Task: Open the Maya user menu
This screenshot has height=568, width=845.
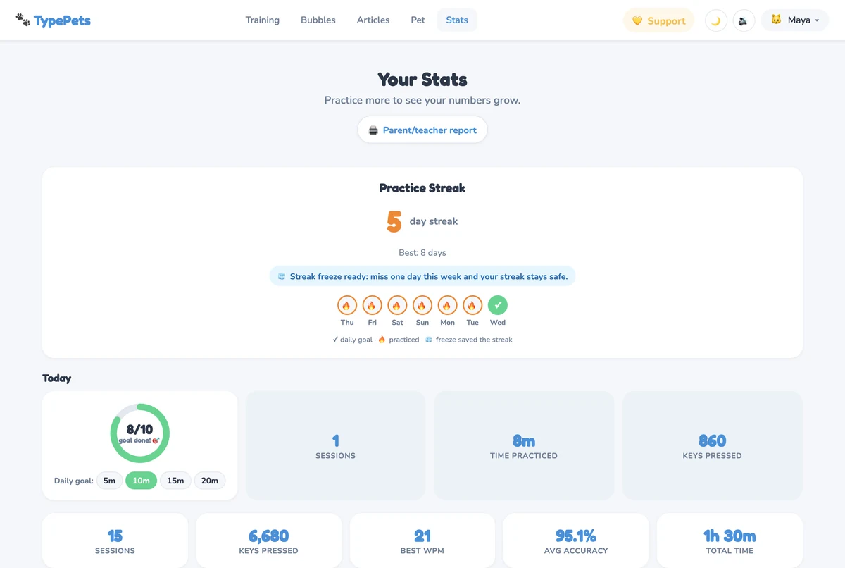Action: (794, 20)
